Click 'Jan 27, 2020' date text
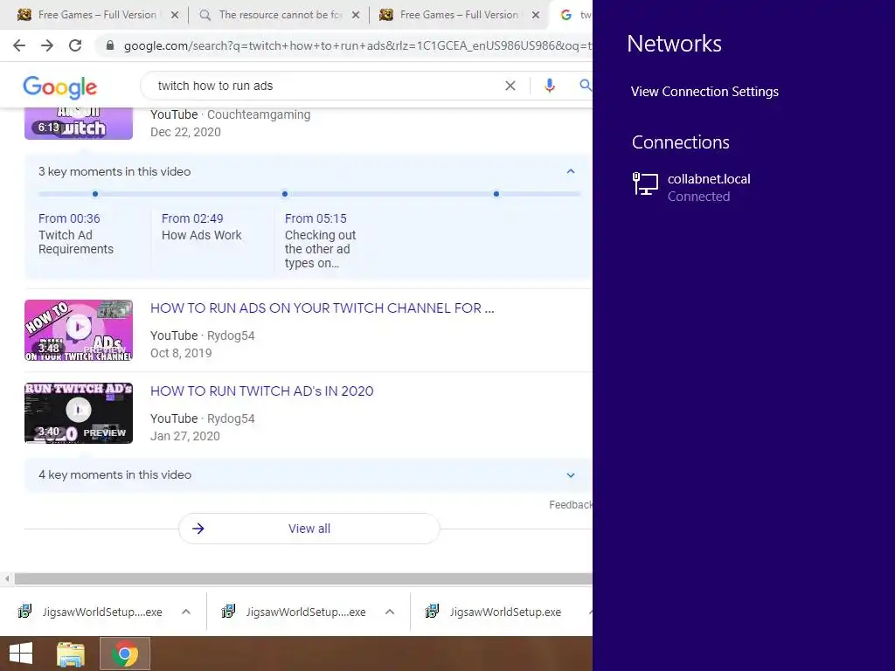 [x=185, y=436]
